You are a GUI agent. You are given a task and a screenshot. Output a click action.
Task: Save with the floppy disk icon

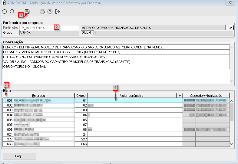(27, 11)
